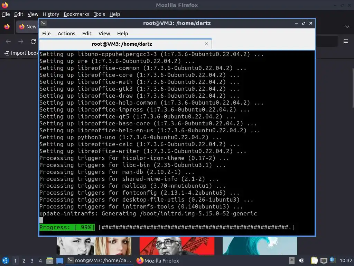Image resolution: width=354 pixels, height=266 pixels.
Task: Open the terminal Help menu
Action: [123, 34]
